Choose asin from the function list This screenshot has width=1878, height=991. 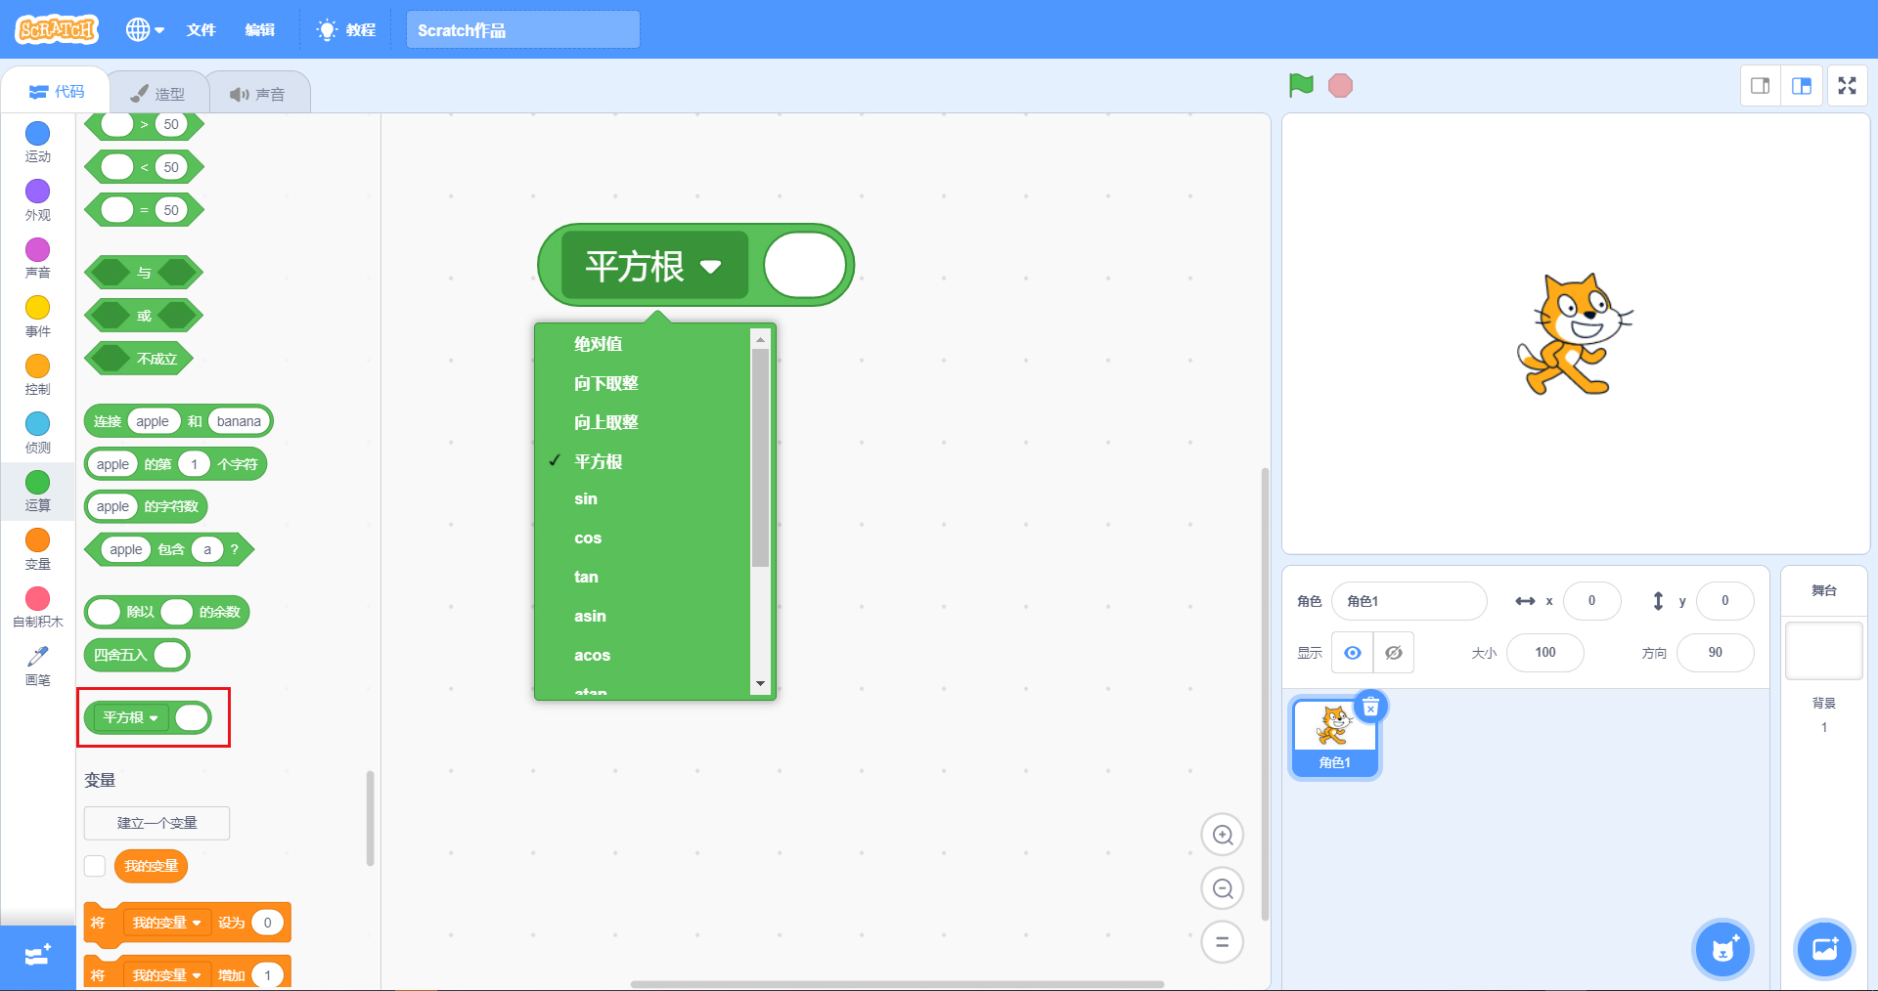pyautogui.click(x=590, y=616)
